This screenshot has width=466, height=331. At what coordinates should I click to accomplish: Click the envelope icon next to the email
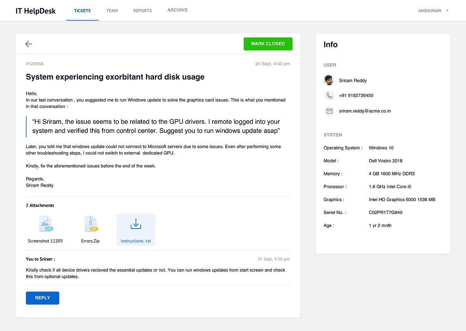[329, 111]
